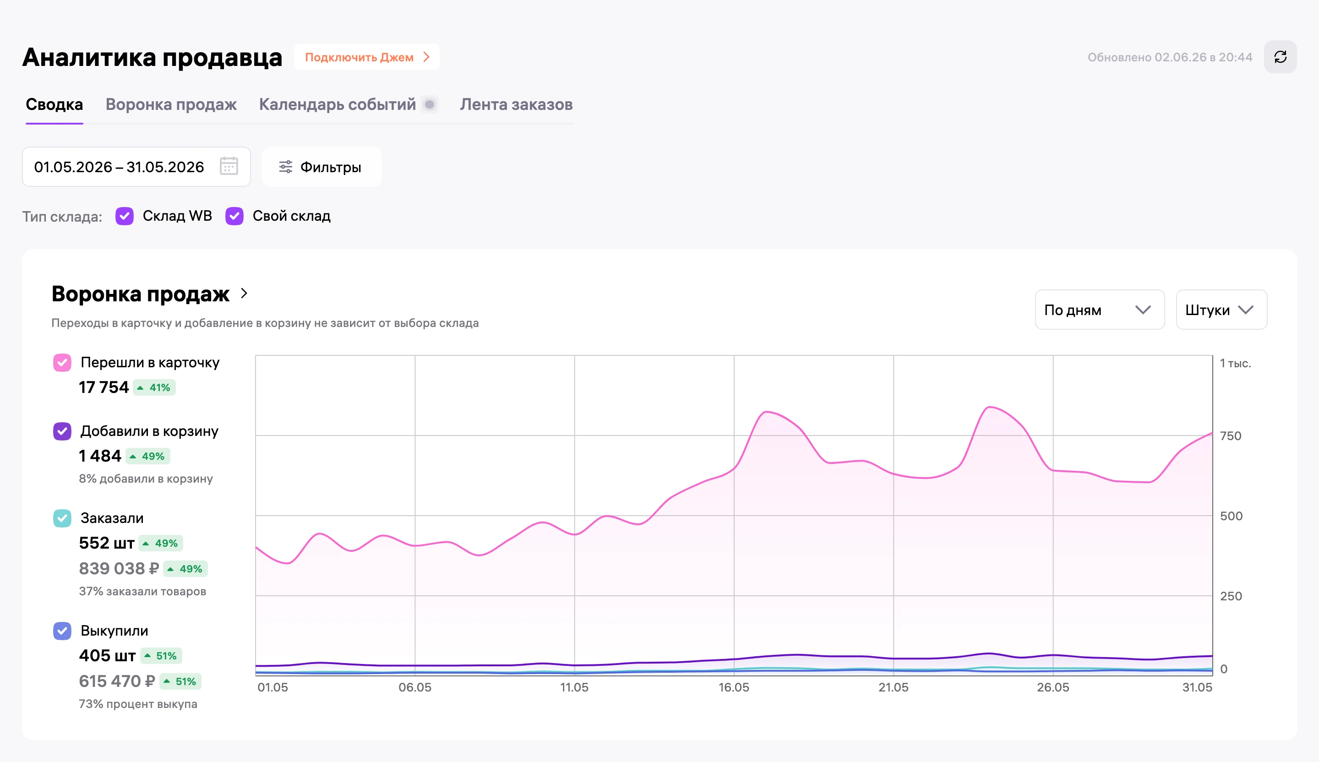Screen dimensions: 1319x762
Task: Switch to the Сводка tab
Action: 55,105
